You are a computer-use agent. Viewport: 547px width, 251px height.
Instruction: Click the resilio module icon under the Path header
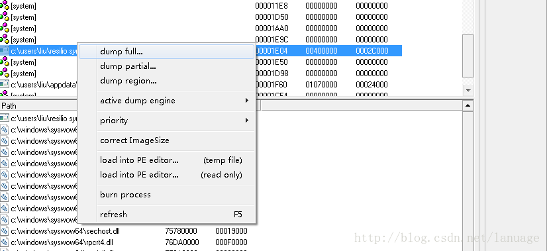pos(4,119)
